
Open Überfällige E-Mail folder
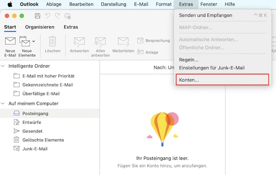coord(50,94)
